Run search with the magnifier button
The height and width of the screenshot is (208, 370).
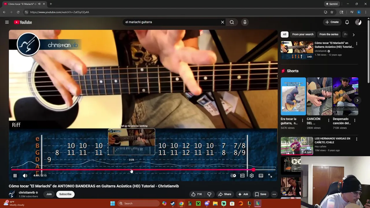coord(232,22)
